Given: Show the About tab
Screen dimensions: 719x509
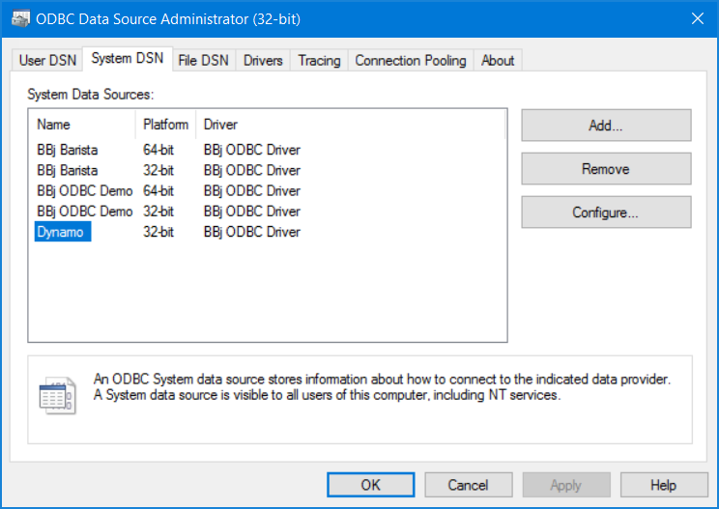Looking at the screenshot, I should (498, 60).
